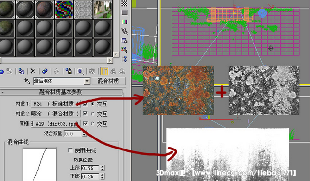Collapse the 融合材质基本参数 rollout

61,92
